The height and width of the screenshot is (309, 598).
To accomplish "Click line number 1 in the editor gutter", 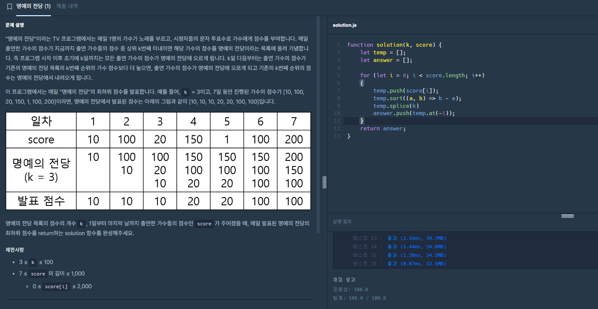I will 338,45.
